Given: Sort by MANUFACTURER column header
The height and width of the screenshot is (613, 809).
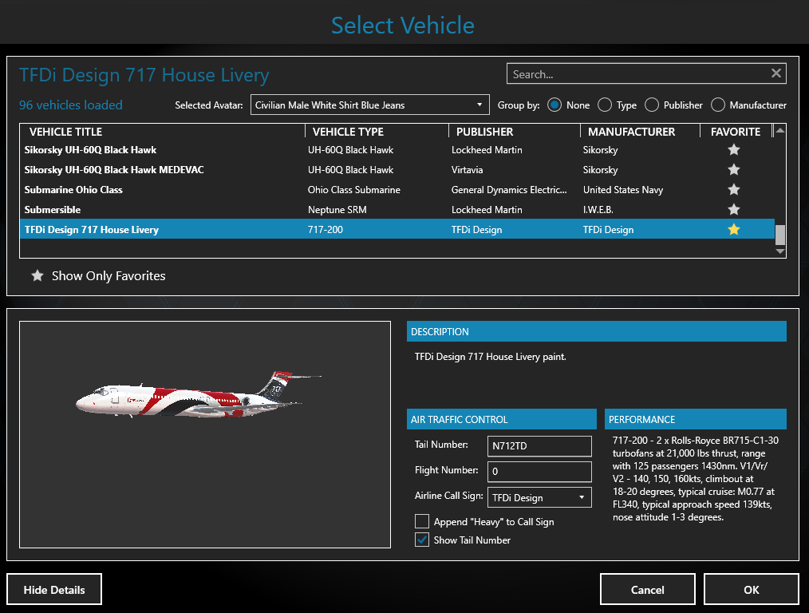Looking at the screenshot, I should (x=632, y=132).
